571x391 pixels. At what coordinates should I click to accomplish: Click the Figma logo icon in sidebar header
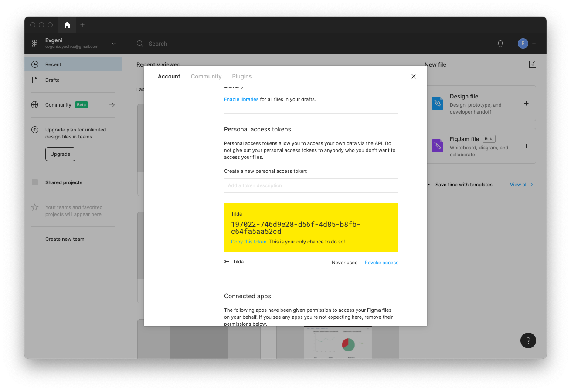click(x=35, y=44)
